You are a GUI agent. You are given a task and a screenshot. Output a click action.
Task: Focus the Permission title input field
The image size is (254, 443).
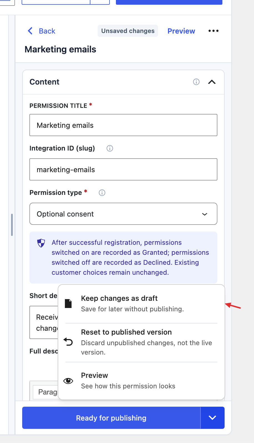point(123,125)
